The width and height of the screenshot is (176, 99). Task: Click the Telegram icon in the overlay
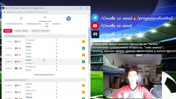tap(95, 18)
